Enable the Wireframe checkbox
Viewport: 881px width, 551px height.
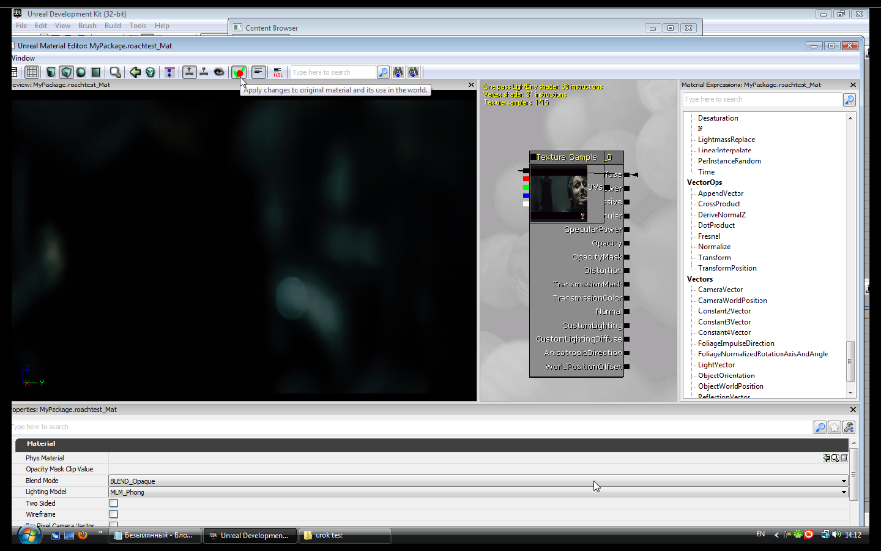[113, 514]
